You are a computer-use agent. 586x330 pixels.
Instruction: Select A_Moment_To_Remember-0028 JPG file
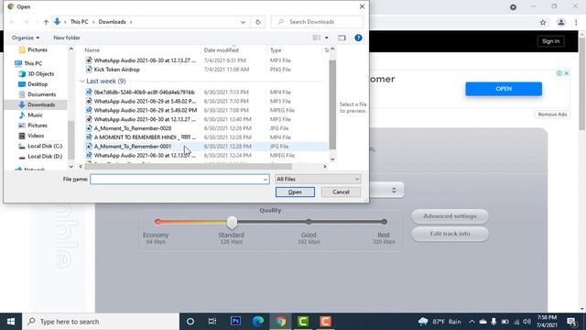point(133,128)
